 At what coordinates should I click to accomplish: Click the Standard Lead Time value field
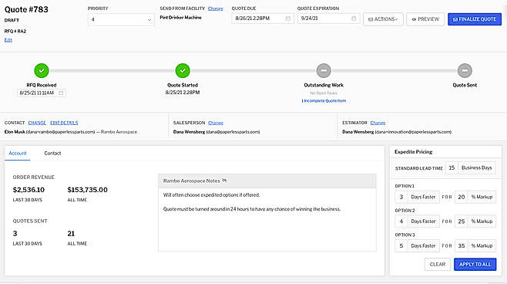tap(452, 167)
